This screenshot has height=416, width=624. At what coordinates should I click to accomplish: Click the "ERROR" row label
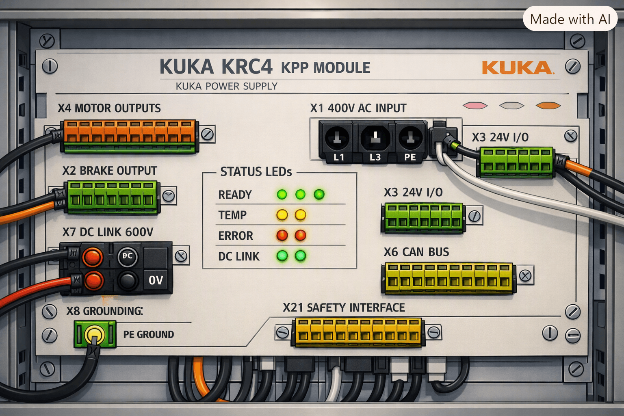(x=236, y=236)
